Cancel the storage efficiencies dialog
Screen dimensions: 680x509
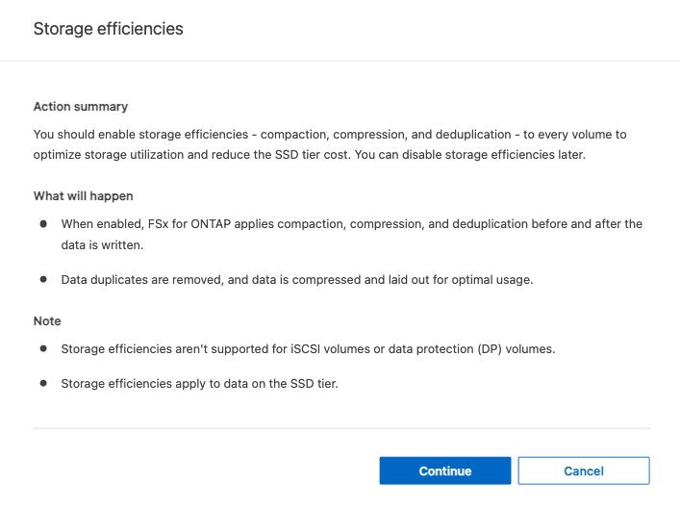[584, 471]
